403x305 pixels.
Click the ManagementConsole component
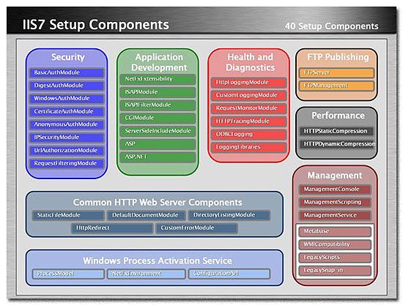335,189
